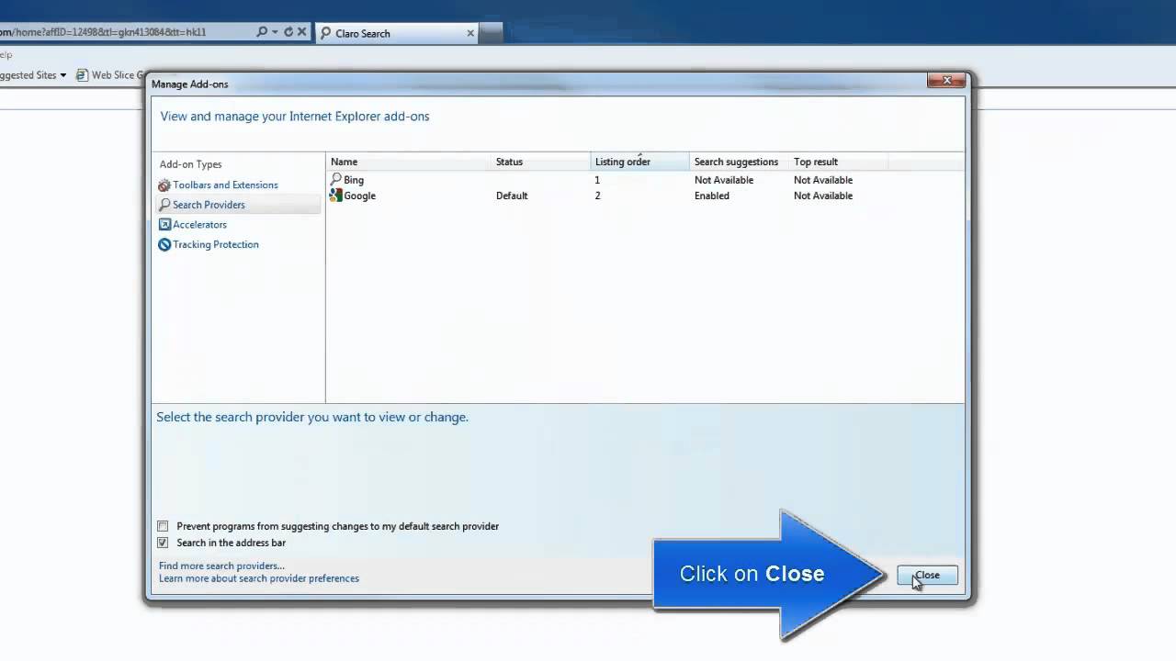Select the Bing search provider row
The image size is (1176, 661).
(645, 180)
